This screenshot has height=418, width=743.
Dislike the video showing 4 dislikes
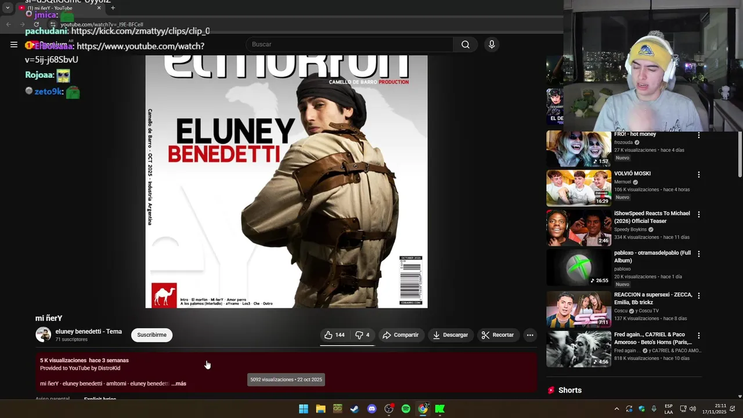(362, 335)
